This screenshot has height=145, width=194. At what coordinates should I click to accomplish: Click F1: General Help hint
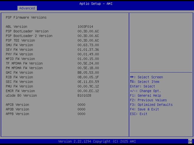[x=145, y=95]
